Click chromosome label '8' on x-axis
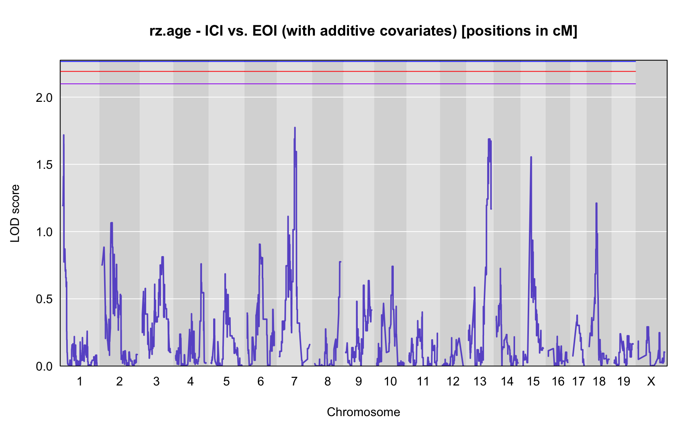The image size is (698, 441). click(x=328, y=381)
